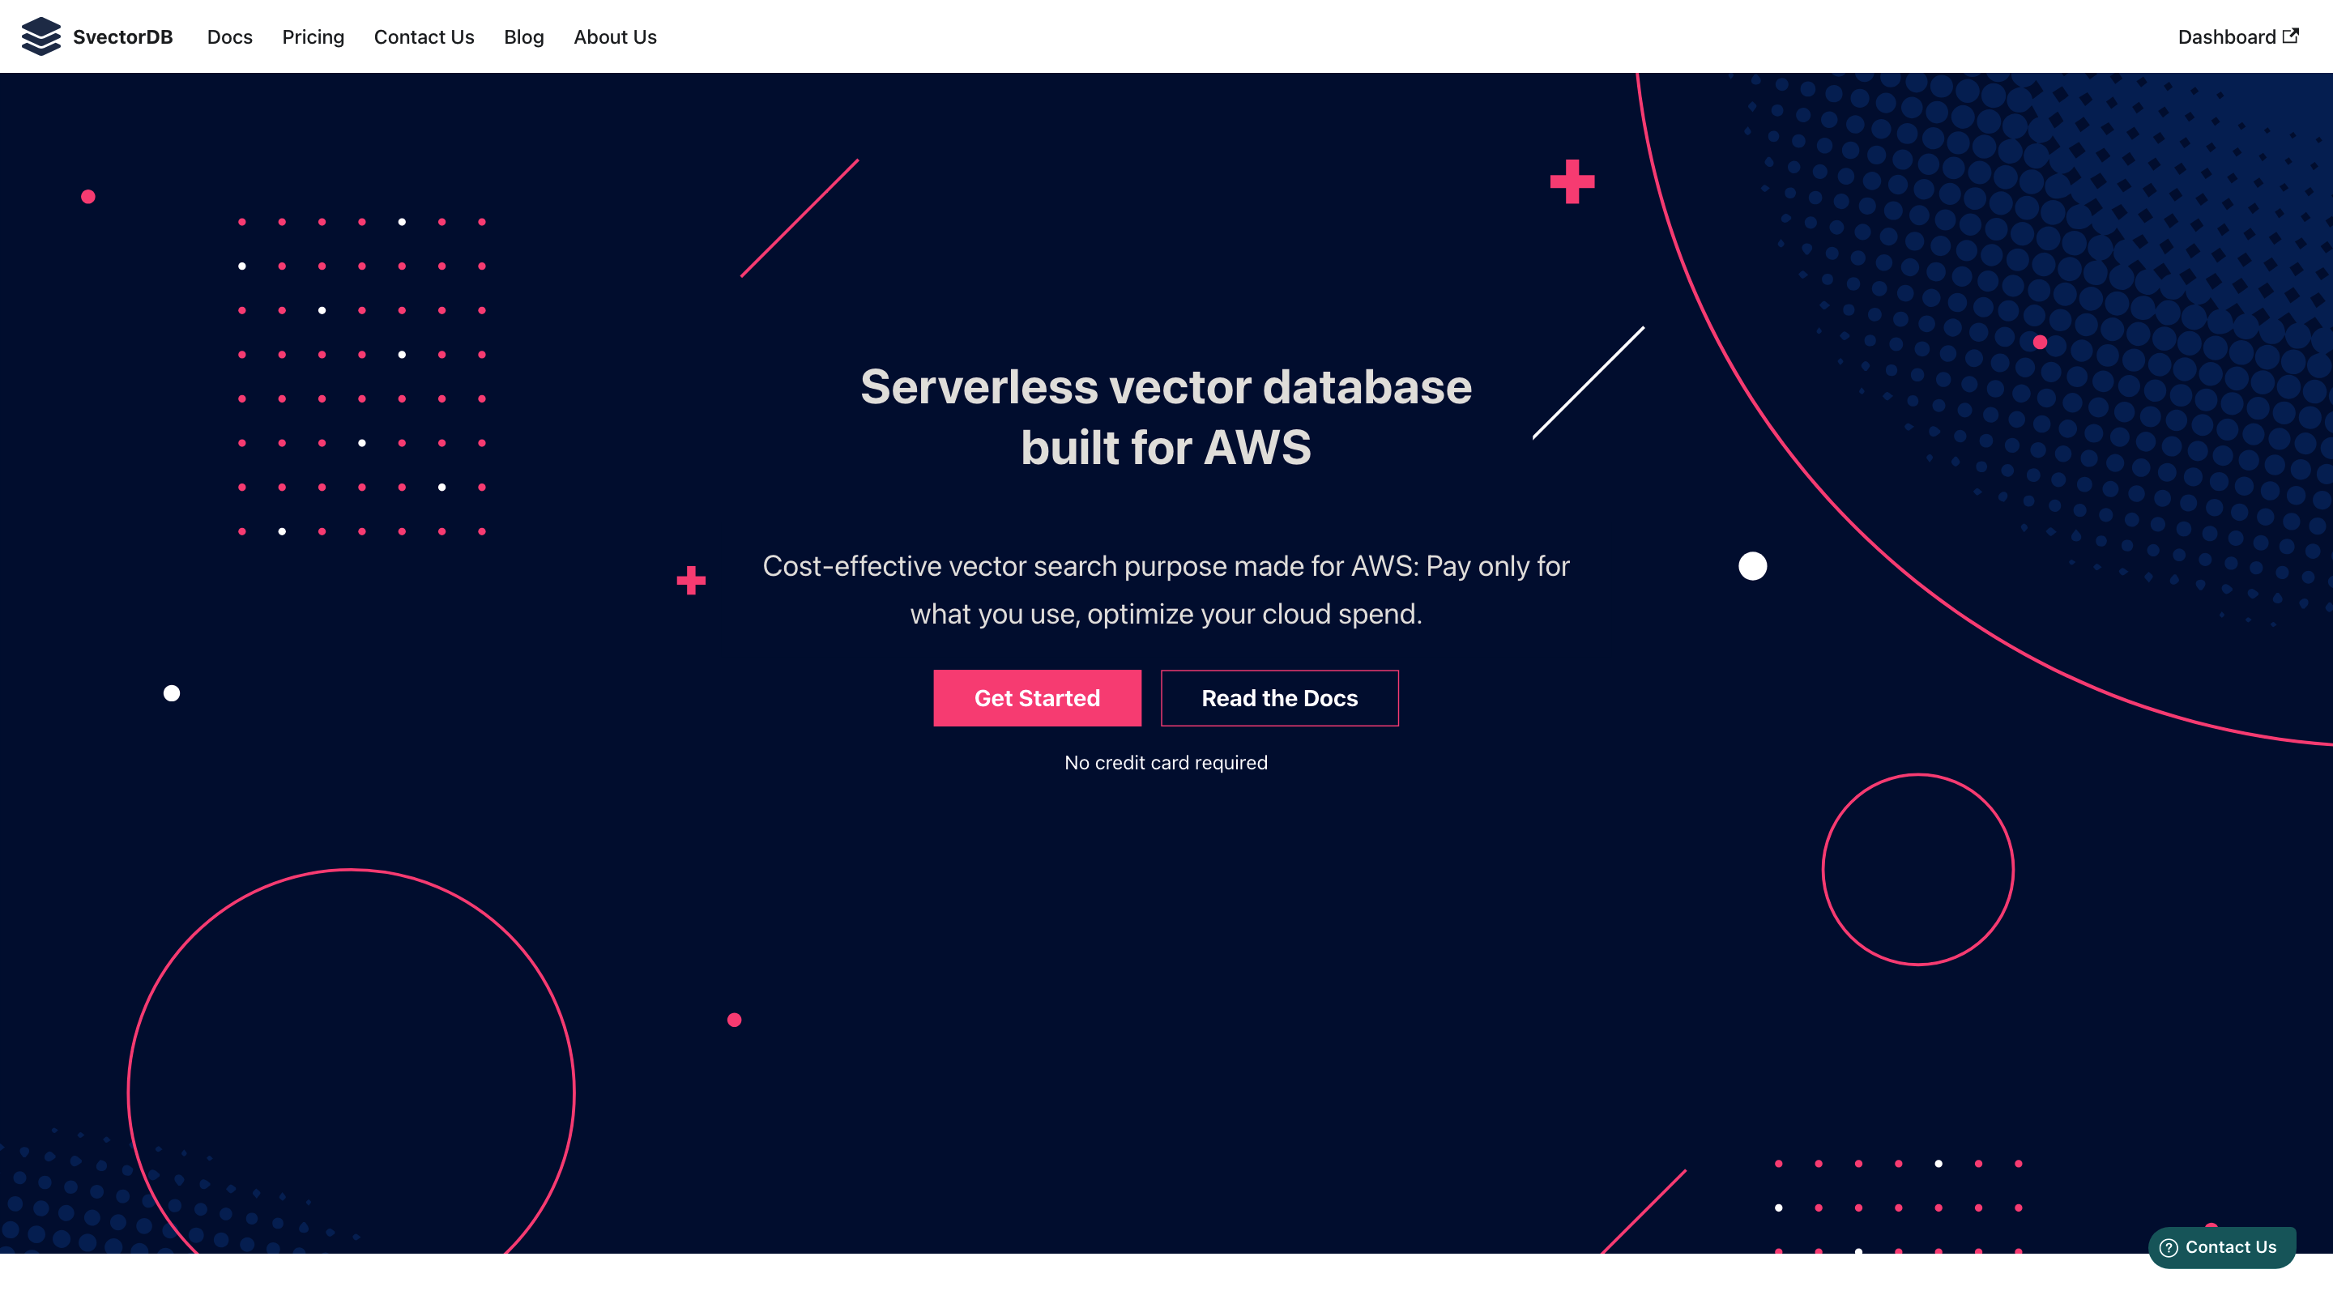Viewport: 2333px width, 1312px height.
Task: Click the Read the Docs button
Action: coord(1279,698)
